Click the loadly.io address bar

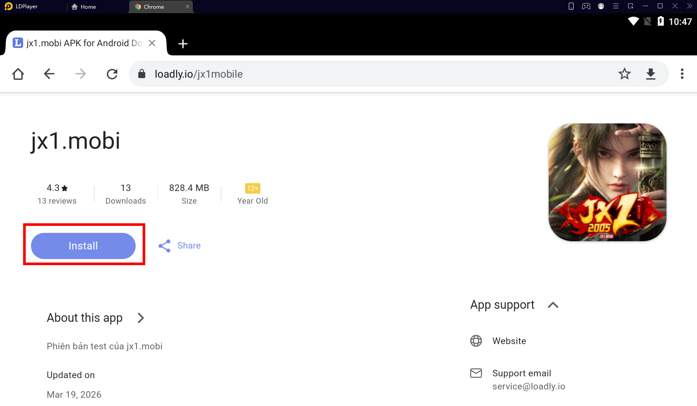(349, 74)
